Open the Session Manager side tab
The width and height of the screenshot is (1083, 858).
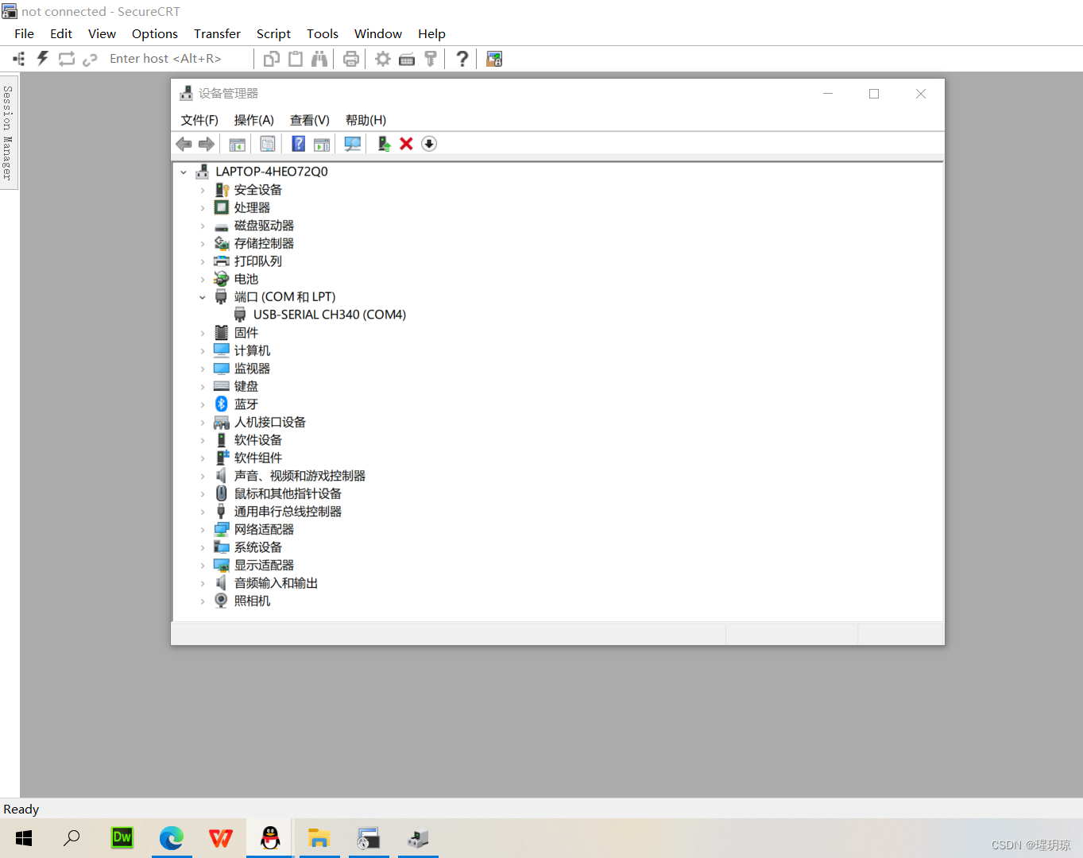click(8, 133)
